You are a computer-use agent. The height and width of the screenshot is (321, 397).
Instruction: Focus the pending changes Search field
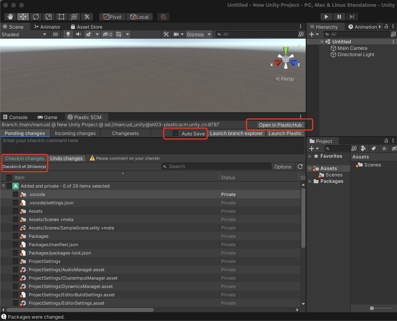tap(216, 166)
